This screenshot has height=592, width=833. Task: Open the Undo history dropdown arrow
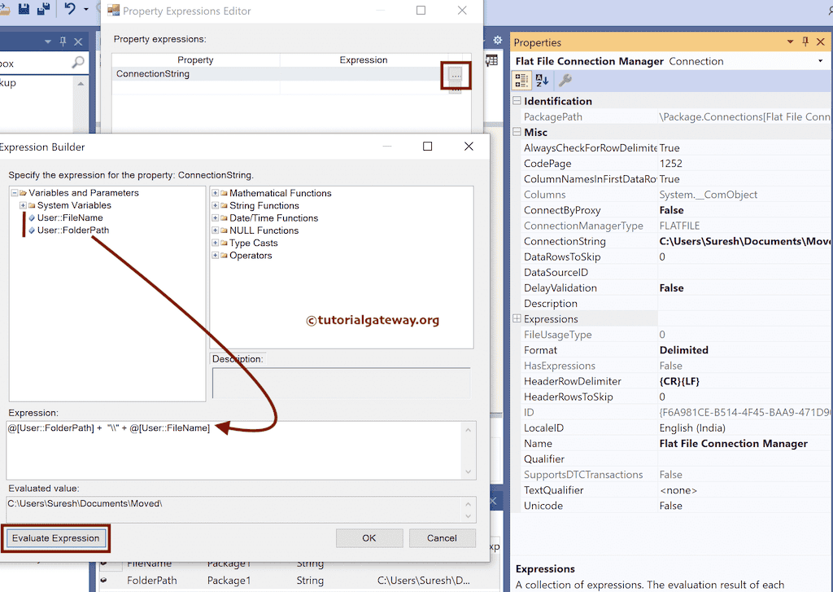click(85, 9)
